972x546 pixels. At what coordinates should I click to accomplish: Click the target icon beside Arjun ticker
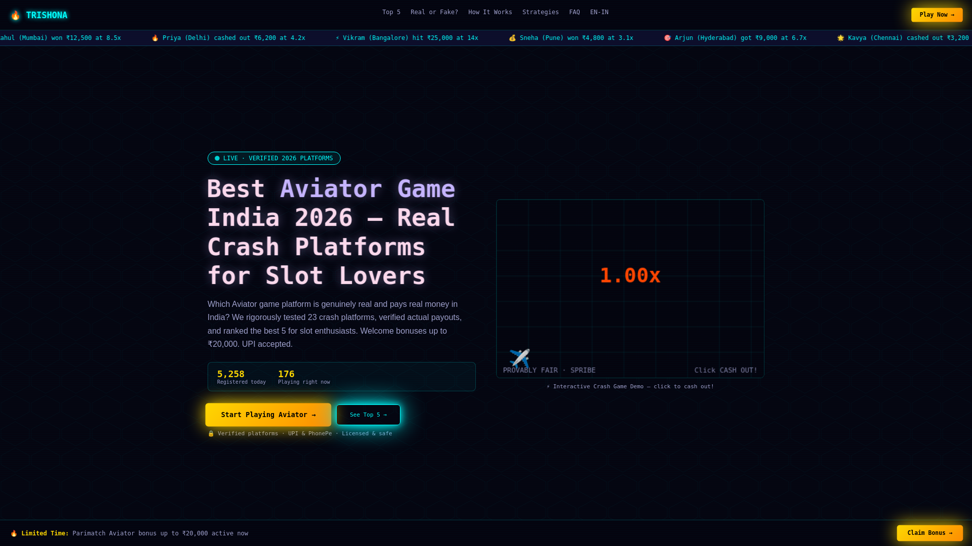[x=667, y=38]
